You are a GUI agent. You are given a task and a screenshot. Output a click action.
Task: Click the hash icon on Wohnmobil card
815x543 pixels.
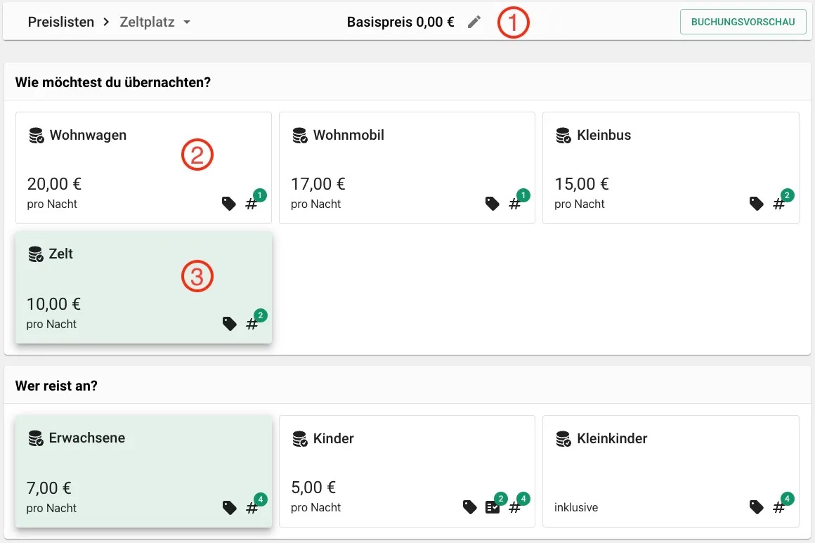point(514,204)
